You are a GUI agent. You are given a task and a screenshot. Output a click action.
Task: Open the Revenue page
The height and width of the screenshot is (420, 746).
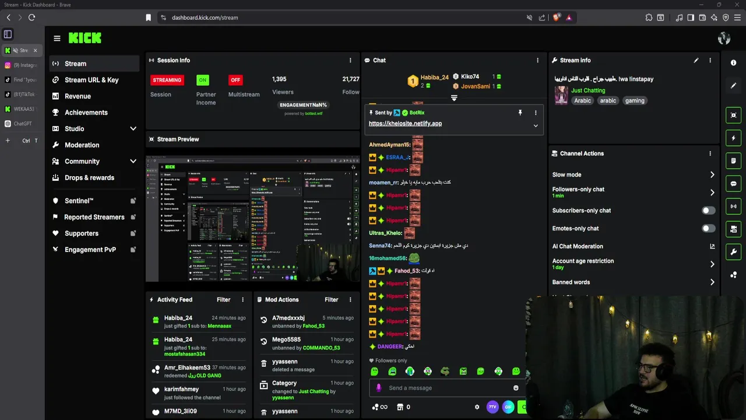click(78, 96)
